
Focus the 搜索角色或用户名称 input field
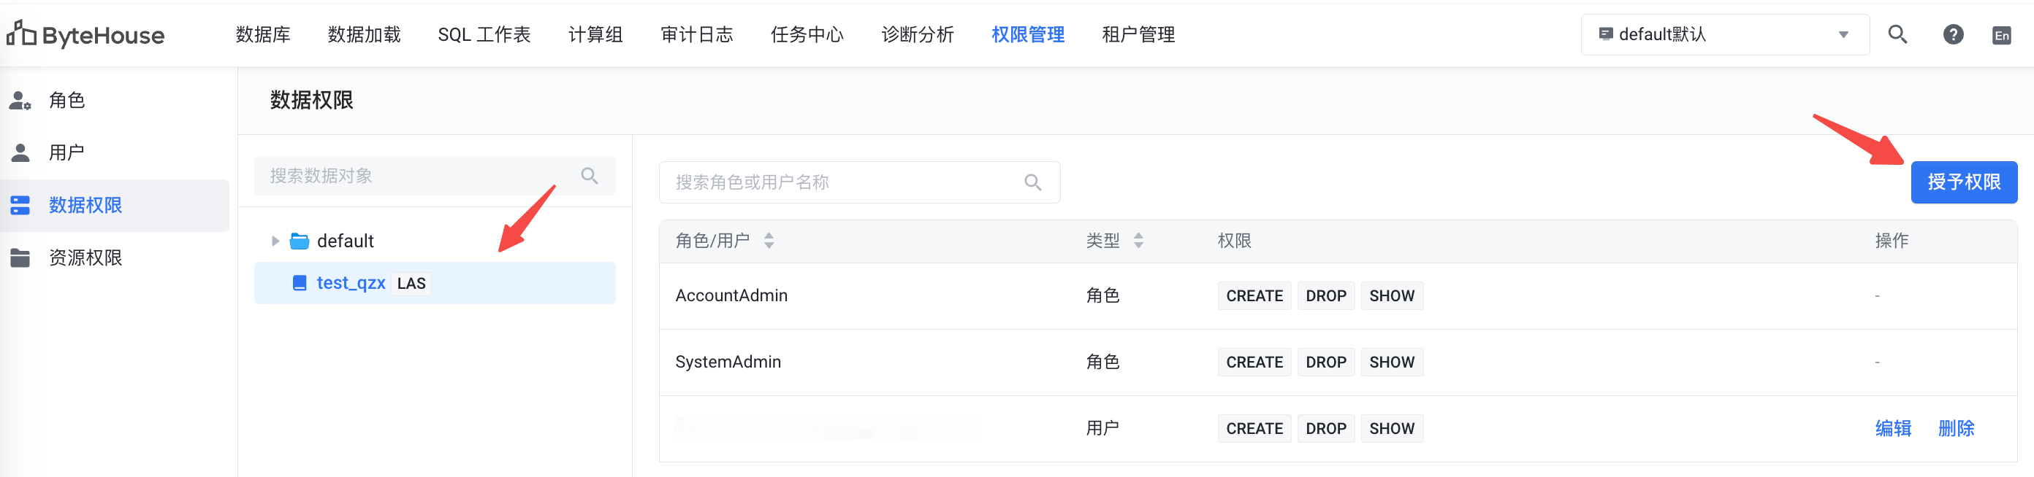(x=859, y=182)
